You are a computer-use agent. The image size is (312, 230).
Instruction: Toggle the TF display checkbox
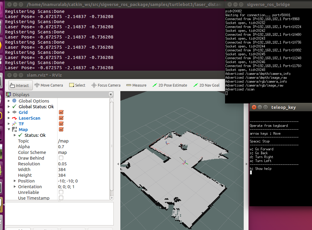tap(61, 124)
